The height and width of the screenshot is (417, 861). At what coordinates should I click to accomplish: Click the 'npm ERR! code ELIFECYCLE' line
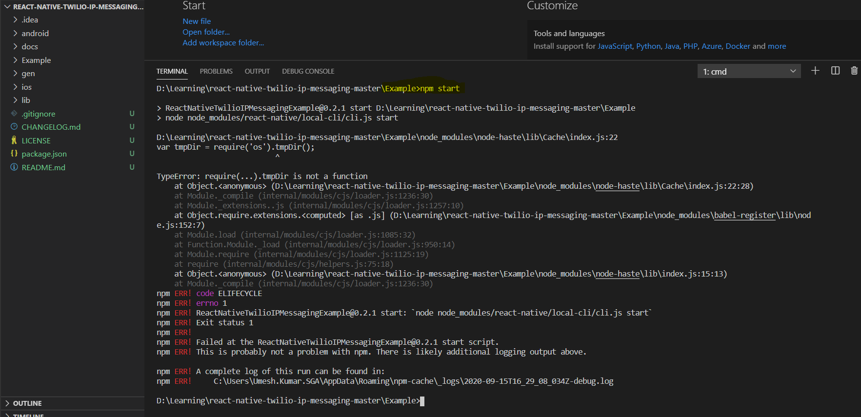tap(209, 293)
